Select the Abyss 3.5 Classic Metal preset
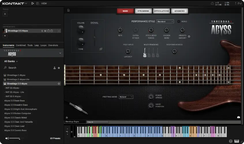 tap(15, 118)
